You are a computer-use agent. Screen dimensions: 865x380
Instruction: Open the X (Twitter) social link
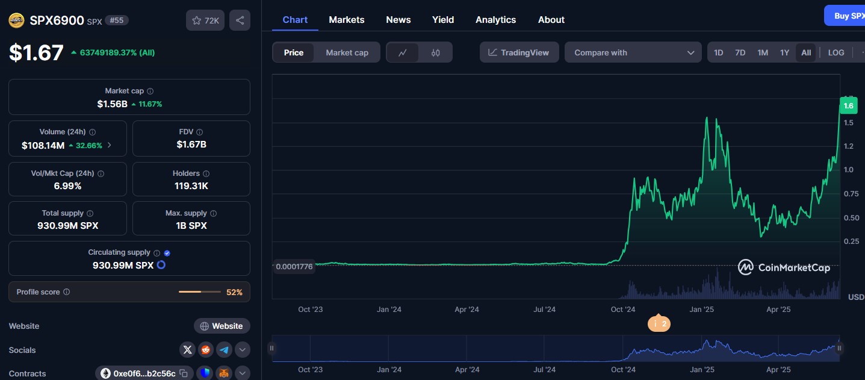click(x=188, y=350)
